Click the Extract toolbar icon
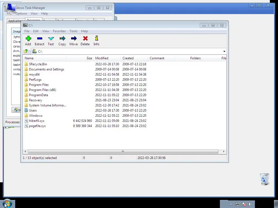This screenshot has height=208, width=278. coord(40,38)
